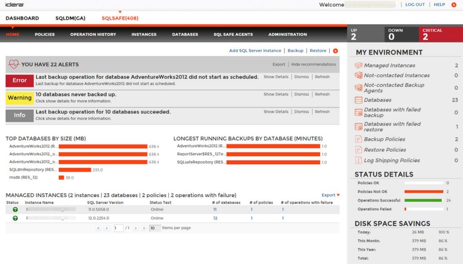The height and width of the screenshot is (264, 463).
Task: Click the Restore Policies icon
Action: pyautogui.click(x=359, y=150)
